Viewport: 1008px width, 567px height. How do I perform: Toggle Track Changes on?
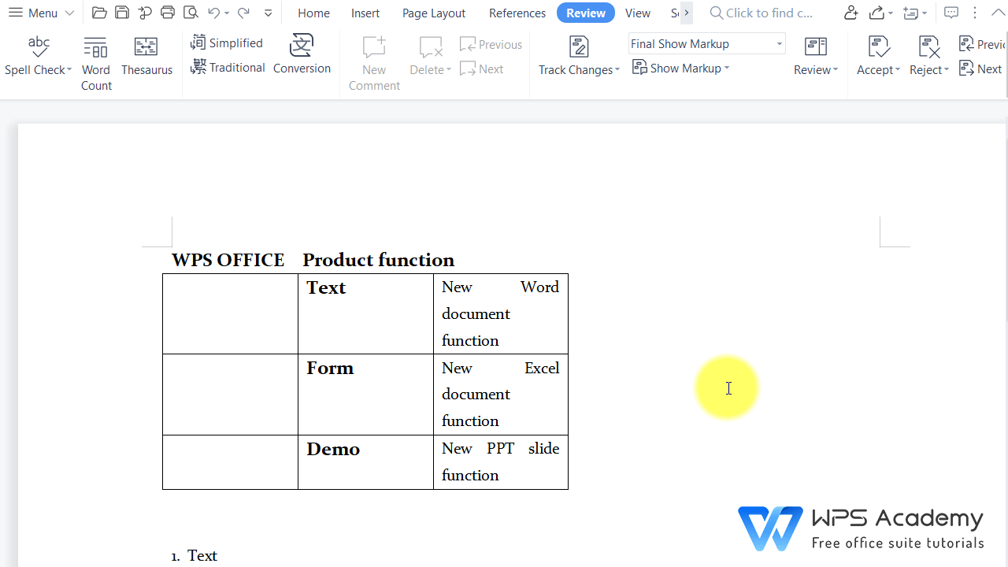pos(579,49)
